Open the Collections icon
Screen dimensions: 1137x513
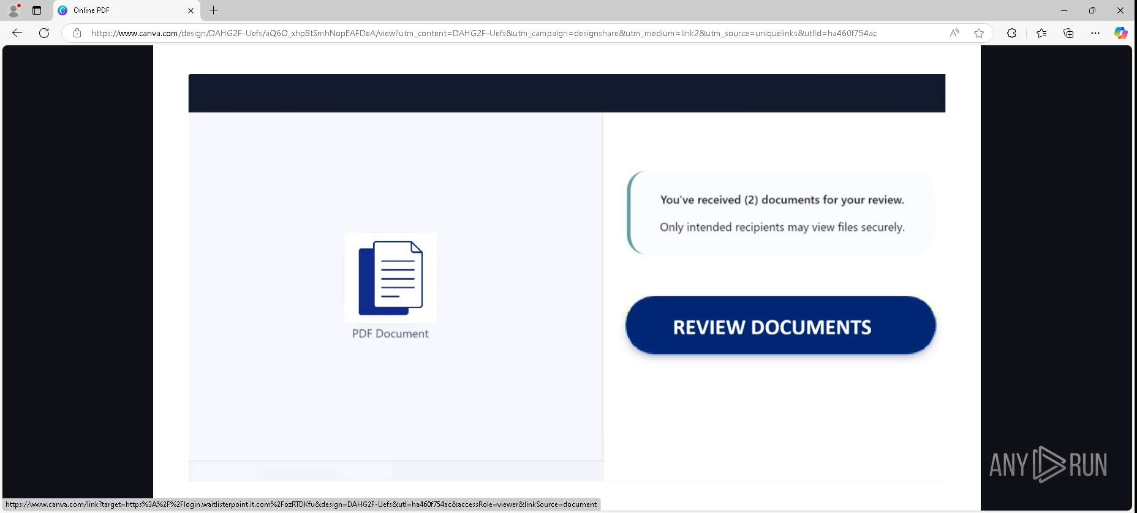pos(1068,33)
